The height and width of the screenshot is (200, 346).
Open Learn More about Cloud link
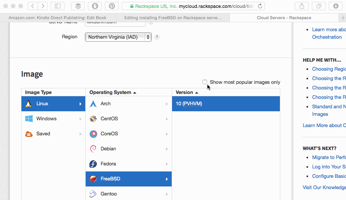pos(324,126)
